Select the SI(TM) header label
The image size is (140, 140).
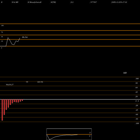click(x=53, y=2)
